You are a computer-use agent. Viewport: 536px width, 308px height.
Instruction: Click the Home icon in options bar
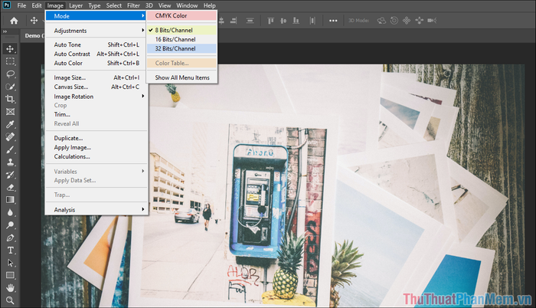tap(14, 21)
